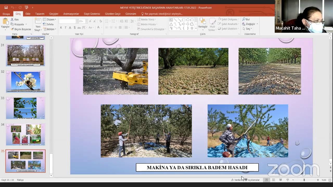The image size is (333, 187).
Task: Expand the shapes gallery more arrow
Action: tap(196, 28)
